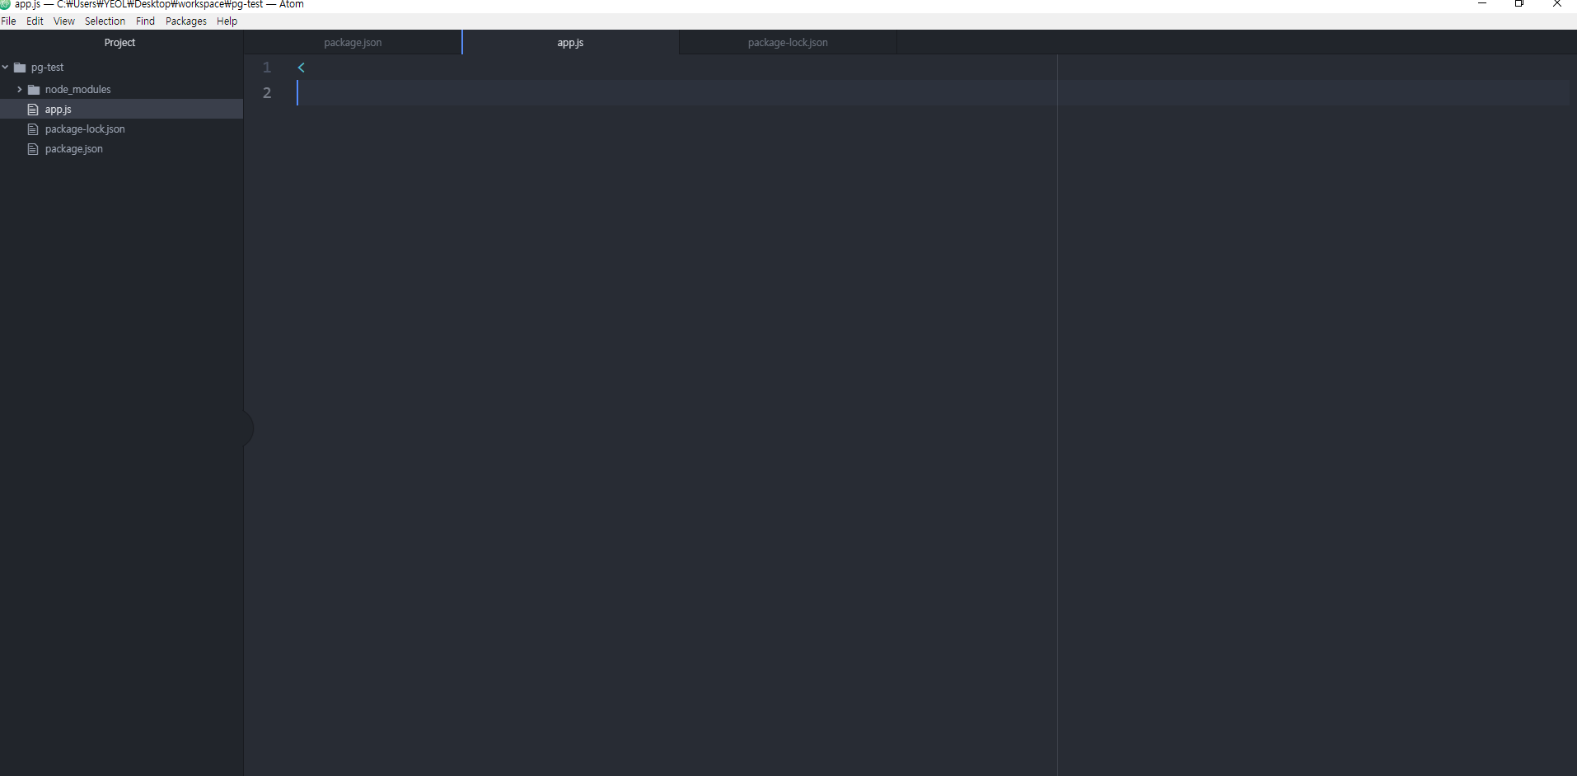The height and width of the screenshot is (776, 1577).
Task: Click line number 1 in gutter
Action: click(x=267, y=68)
